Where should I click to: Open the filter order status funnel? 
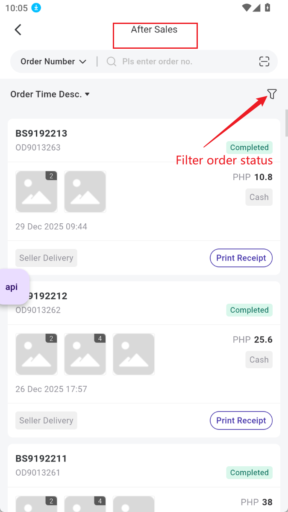click(272, 94)
